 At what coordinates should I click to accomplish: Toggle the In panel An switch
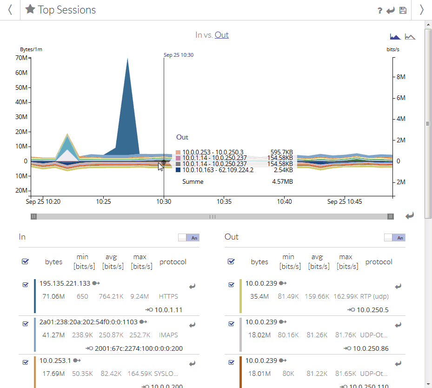pyautogui.click(x=189, y=238)
